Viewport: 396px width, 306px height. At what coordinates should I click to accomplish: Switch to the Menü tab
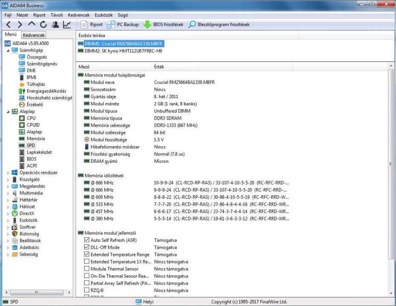[11, 34]
